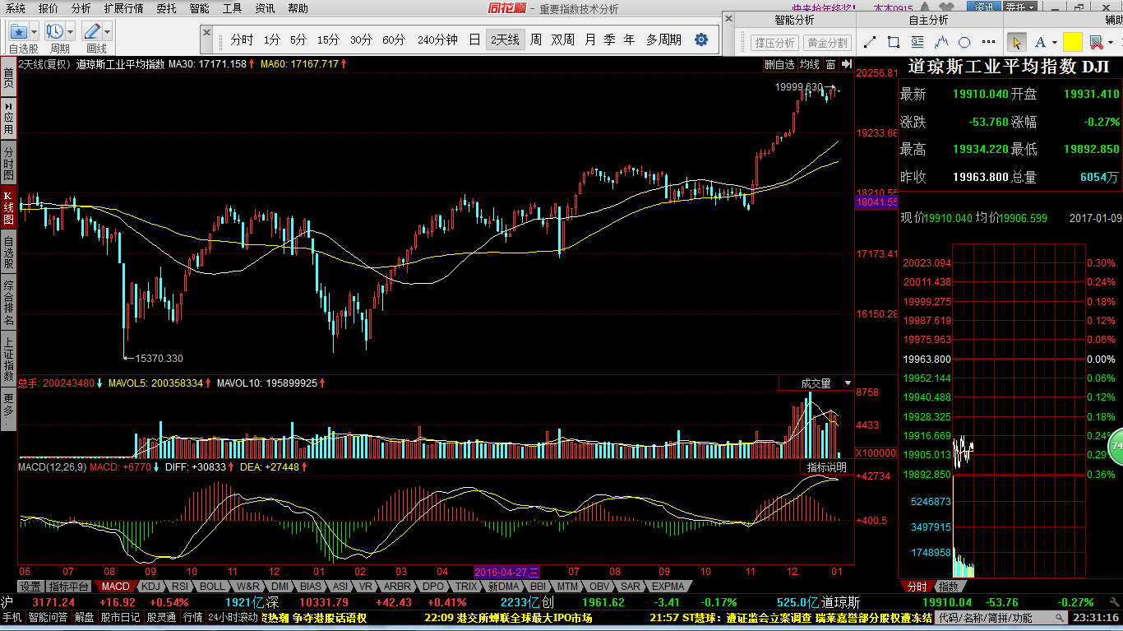Open the 扩展行情 menu

click(x=124, y=8)
